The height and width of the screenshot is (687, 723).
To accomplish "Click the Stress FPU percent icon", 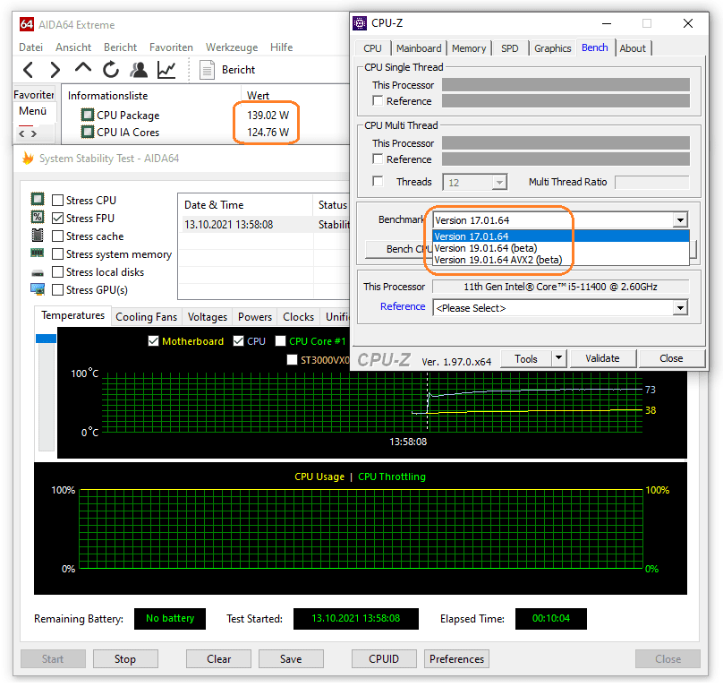I will [38, 217].
